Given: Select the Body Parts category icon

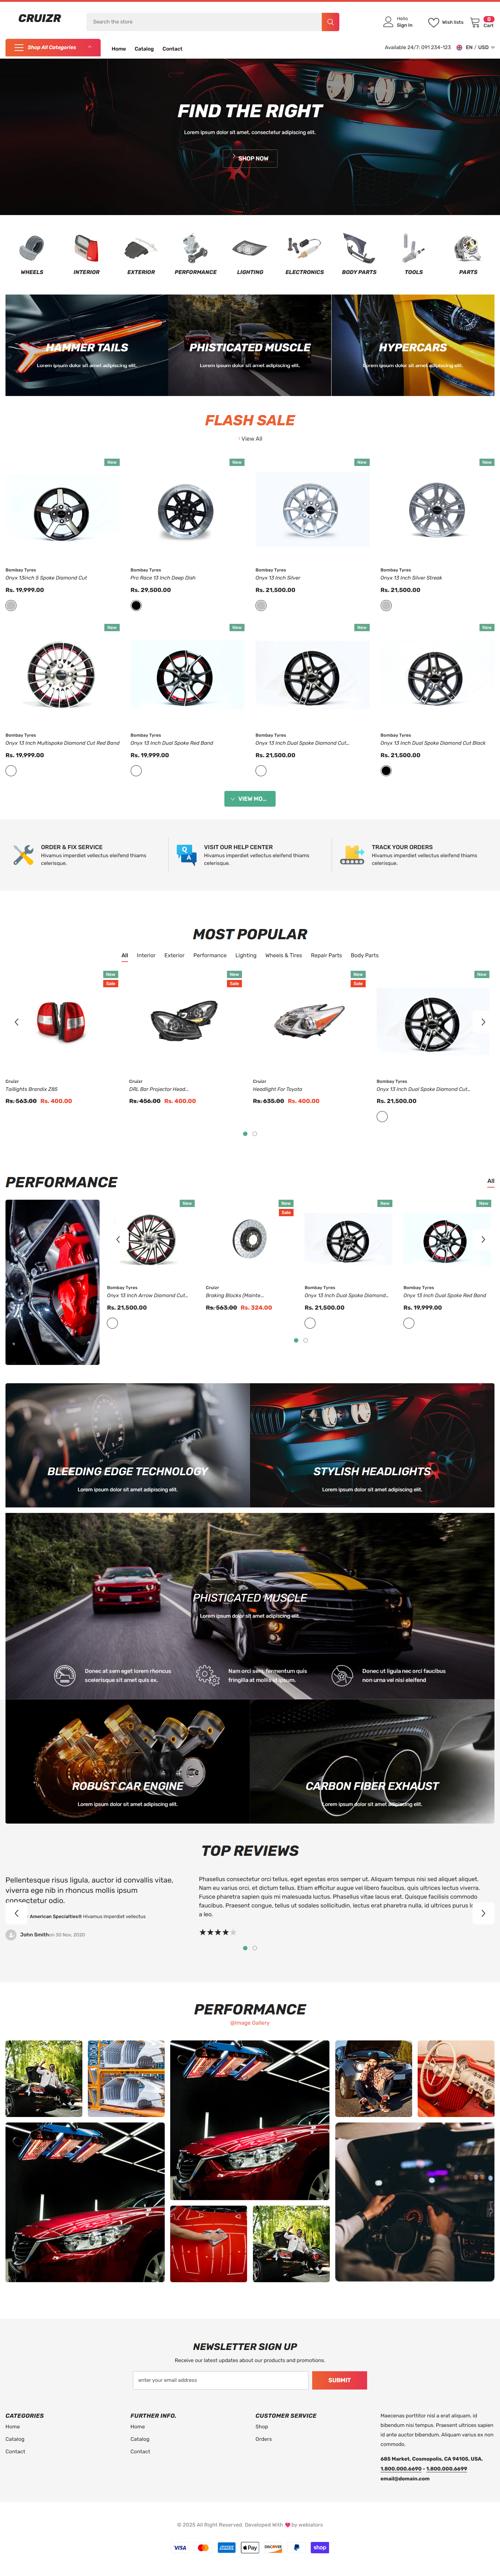Looking at the screenshot, I should [x=359, y=247].
